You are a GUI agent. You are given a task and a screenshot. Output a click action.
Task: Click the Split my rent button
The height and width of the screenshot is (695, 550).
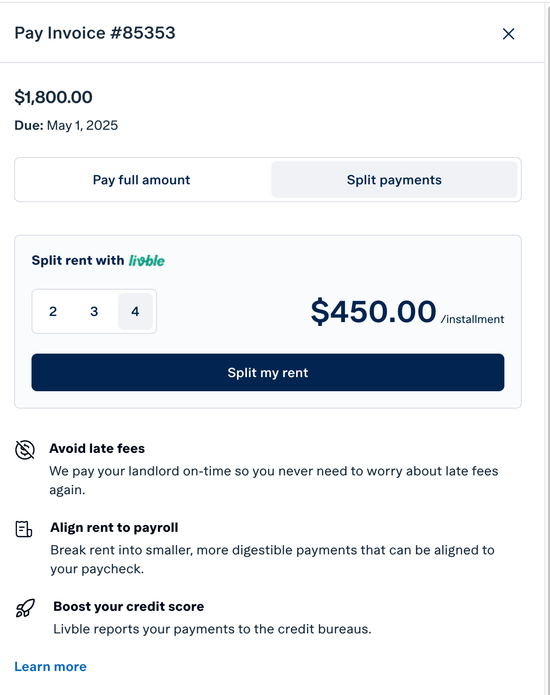(268, 372)
